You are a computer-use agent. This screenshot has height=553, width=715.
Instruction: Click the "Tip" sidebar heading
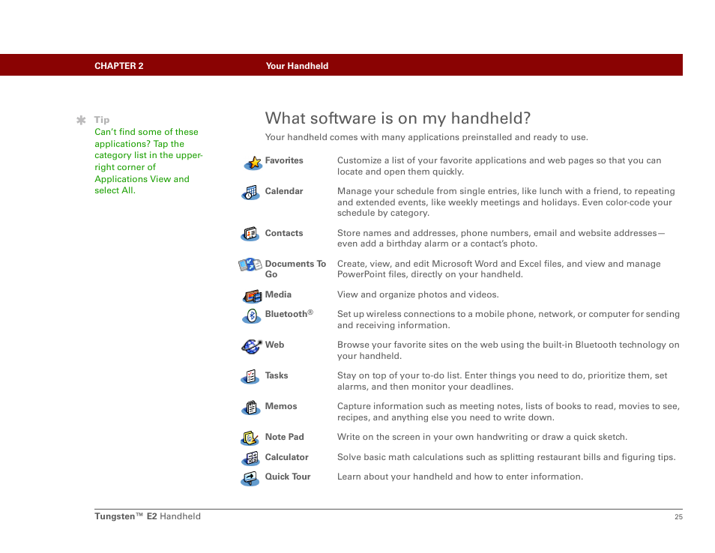coord(102,120)
